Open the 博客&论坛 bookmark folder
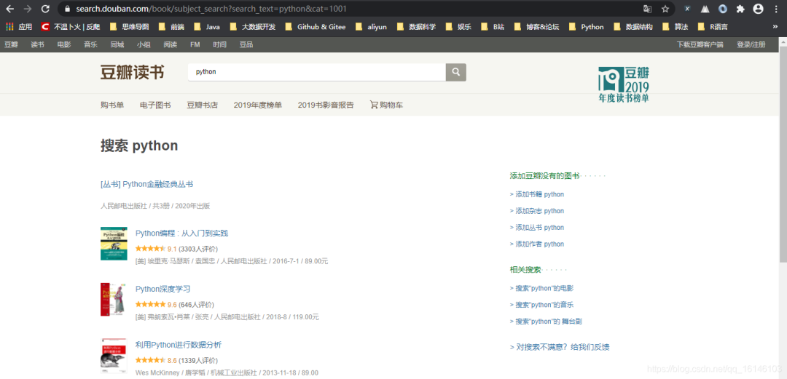 536,27
